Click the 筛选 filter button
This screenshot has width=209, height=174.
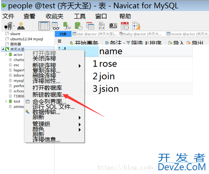coord(135,43)
